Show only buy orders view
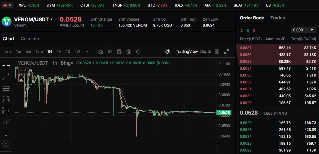 (249, 31)
